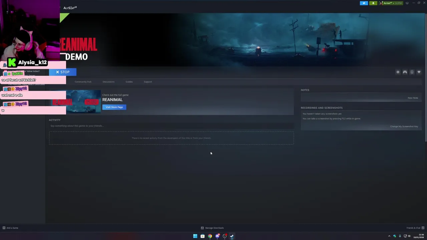
Task: Open the Guides tab
Action: tap(129, 82)
